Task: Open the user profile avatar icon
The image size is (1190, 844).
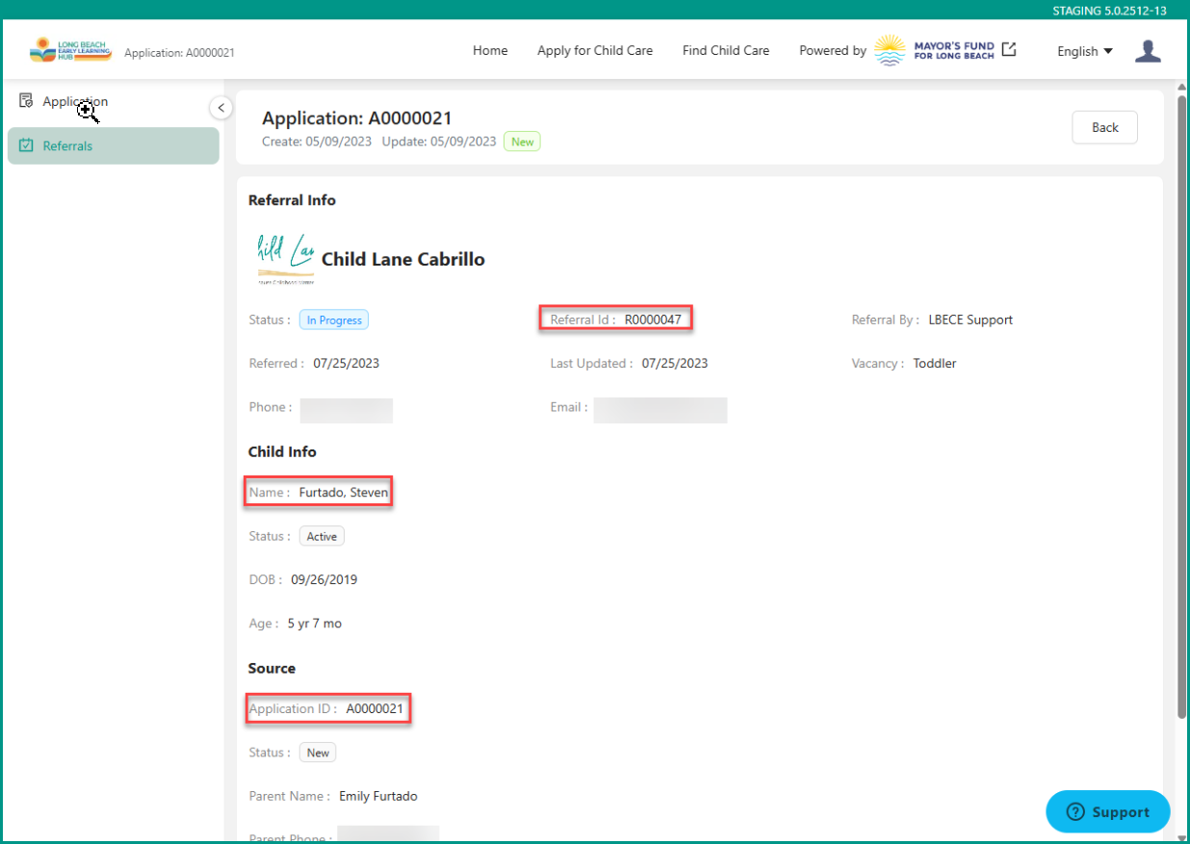Action: (1148, 51)
